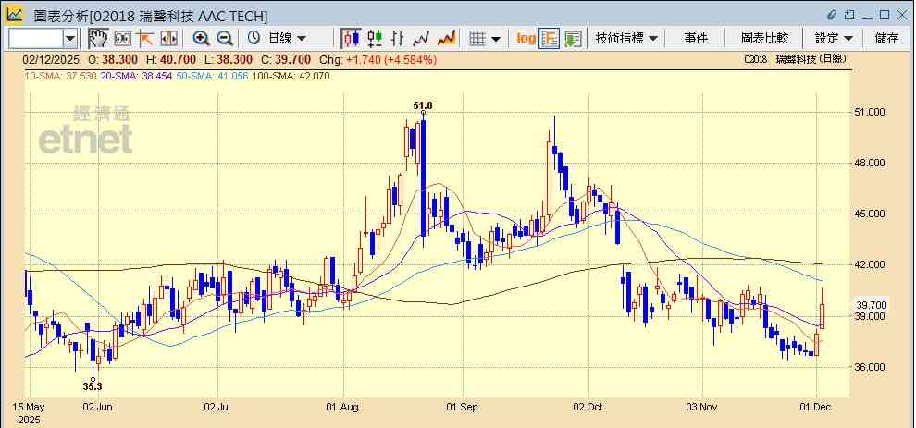Open the 設定 settings menu
This screenshot has width=916, height=428.
(834, 38)
